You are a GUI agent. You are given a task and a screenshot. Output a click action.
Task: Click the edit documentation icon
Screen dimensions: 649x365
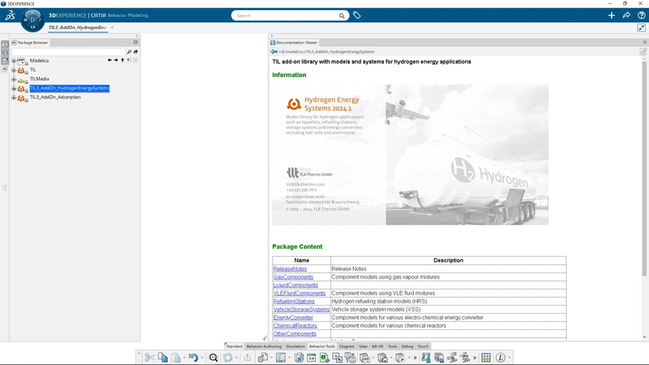(x=643, y=52)
